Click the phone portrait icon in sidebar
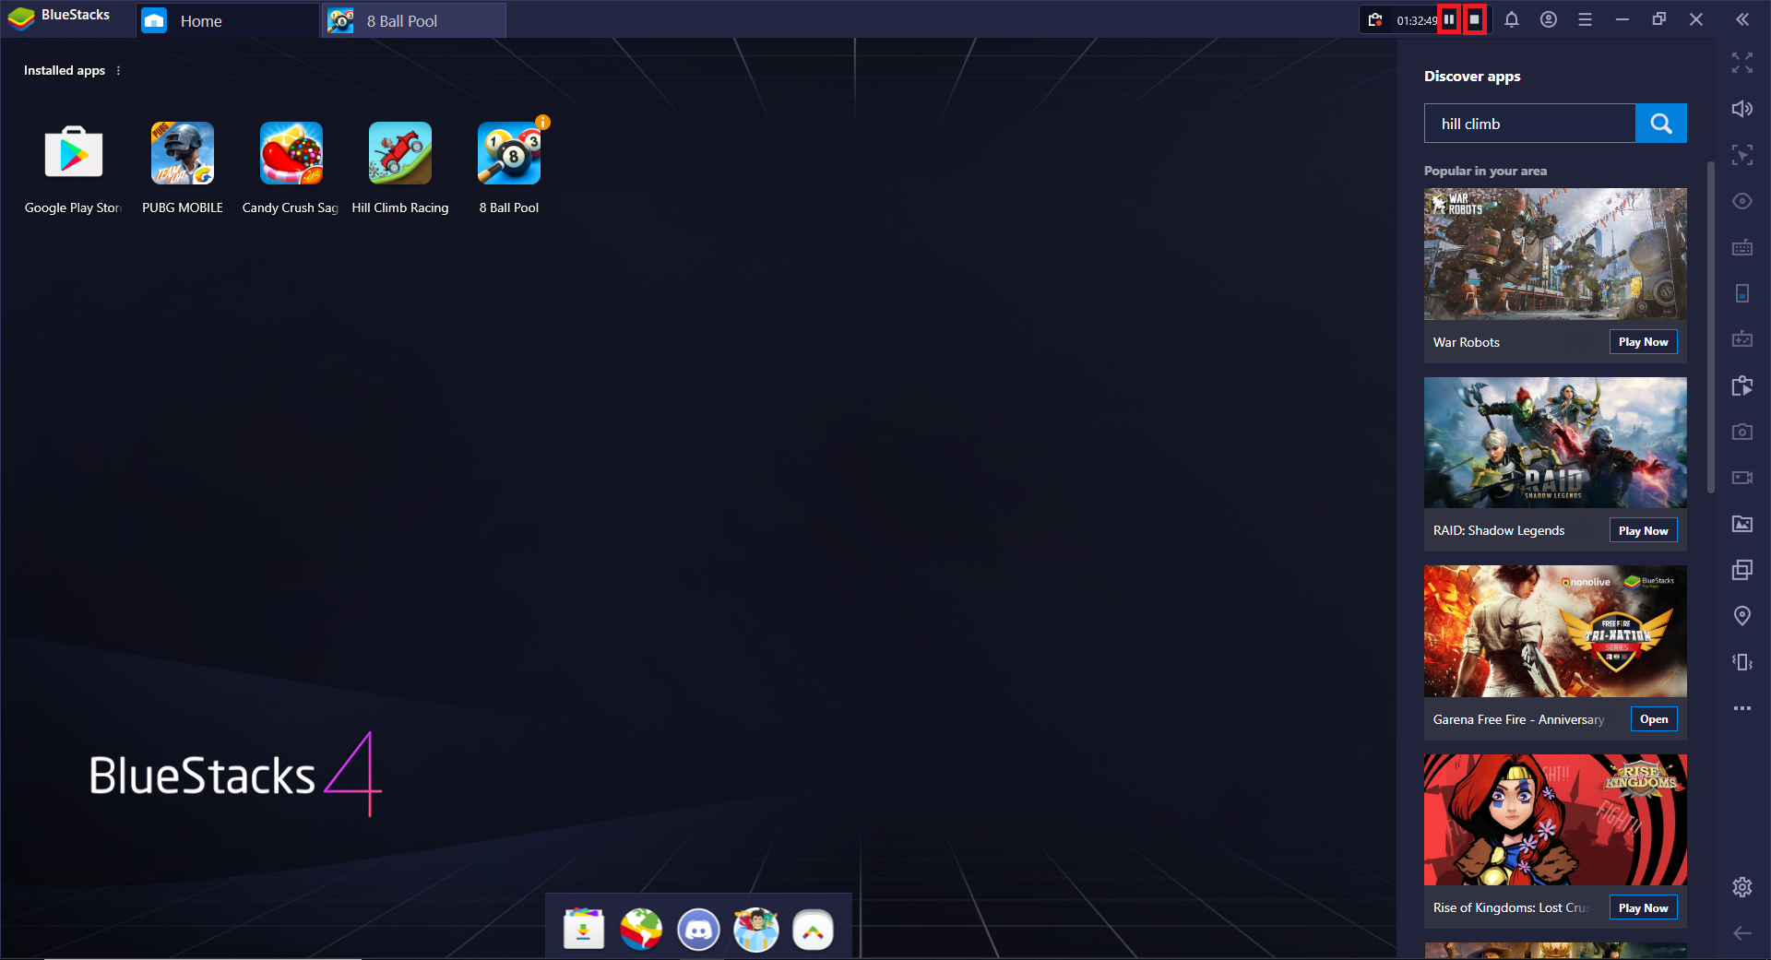This screenshot has width=1771, height=960. coord(1741,293)
